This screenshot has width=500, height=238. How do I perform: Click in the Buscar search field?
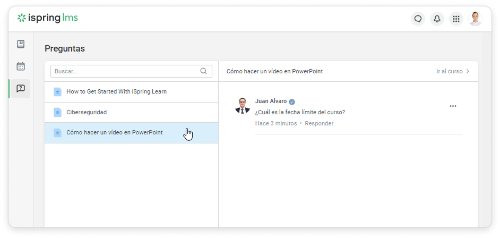(x=125, y=71)
